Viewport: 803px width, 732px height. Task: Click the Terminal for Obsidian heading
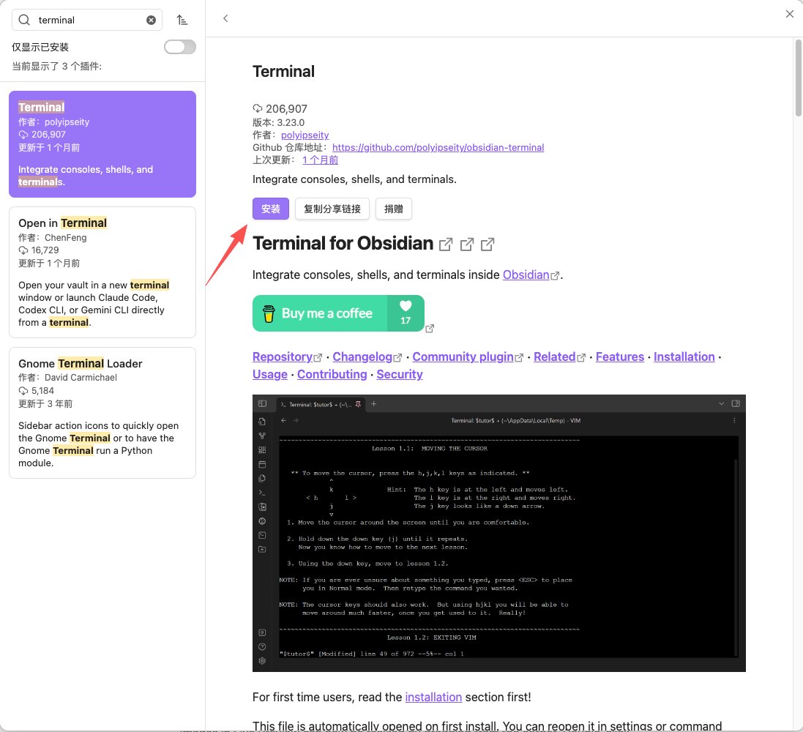[343, 244]
